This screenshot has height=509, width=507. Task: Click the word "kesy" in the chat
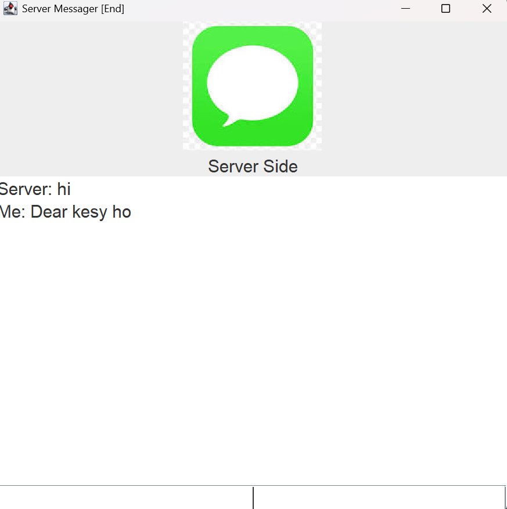coord(89,212)
